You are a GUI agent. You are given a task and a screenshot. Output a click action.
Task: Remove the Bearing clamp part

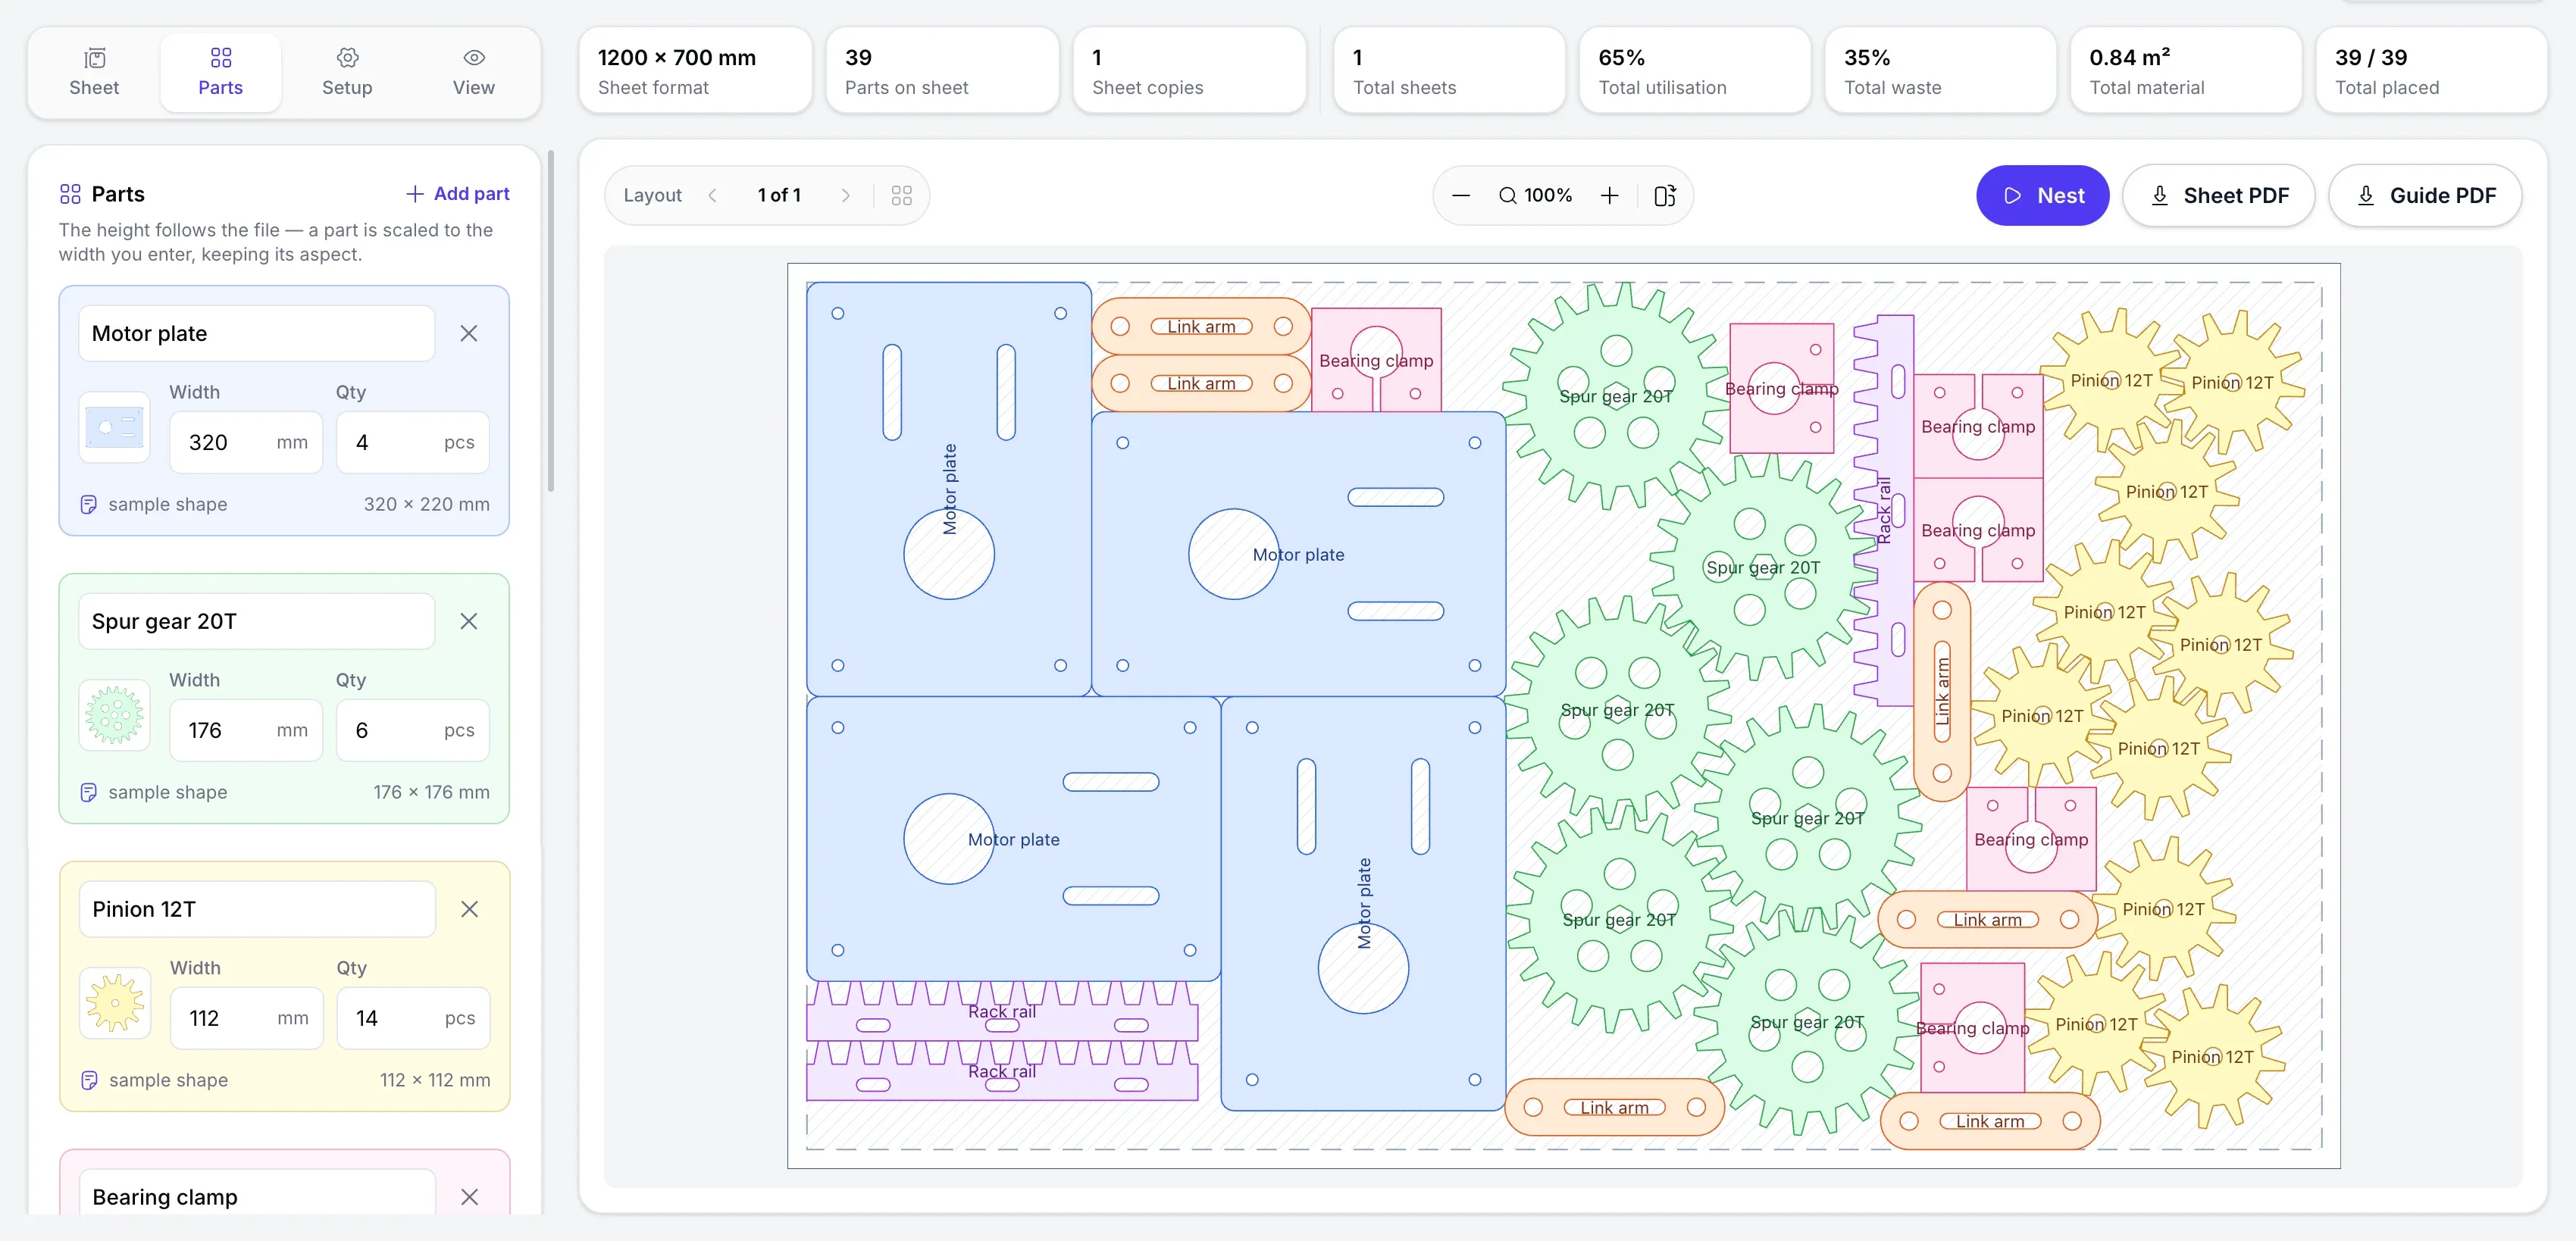click(469, 1197)
